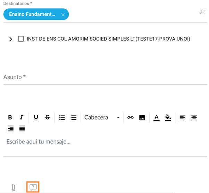The width and height of the screenshot is (209, 193).
Task: Center align the text
Action: pos(194,118)
